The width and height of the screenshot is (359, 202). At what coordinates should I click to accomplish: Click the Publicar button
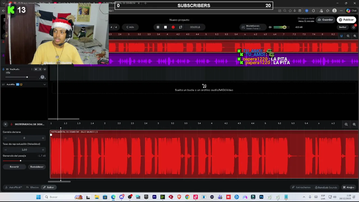tap(346, 20)
